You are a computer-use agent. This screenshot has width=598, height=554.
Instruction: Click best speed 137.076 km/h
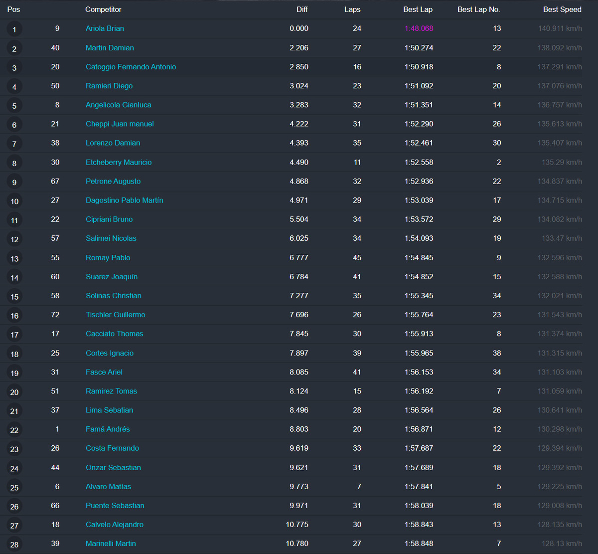[560, 86]
